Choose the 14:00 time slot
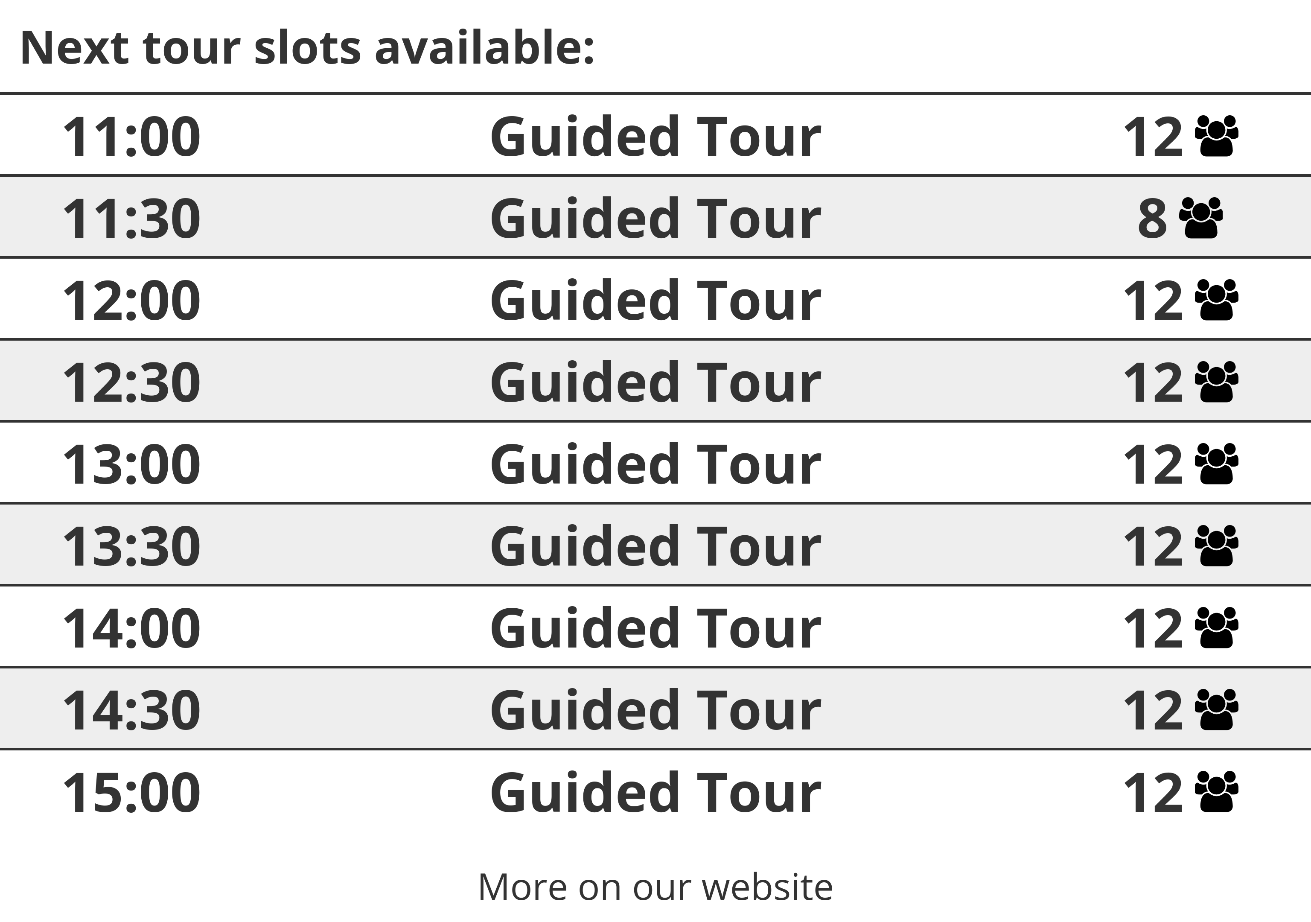The image size is (1311, 922). tap(131, 628)
